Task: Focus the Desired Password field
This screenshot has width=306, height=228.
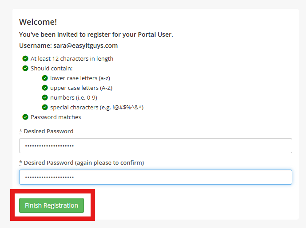Action: (x=155, y=146)
